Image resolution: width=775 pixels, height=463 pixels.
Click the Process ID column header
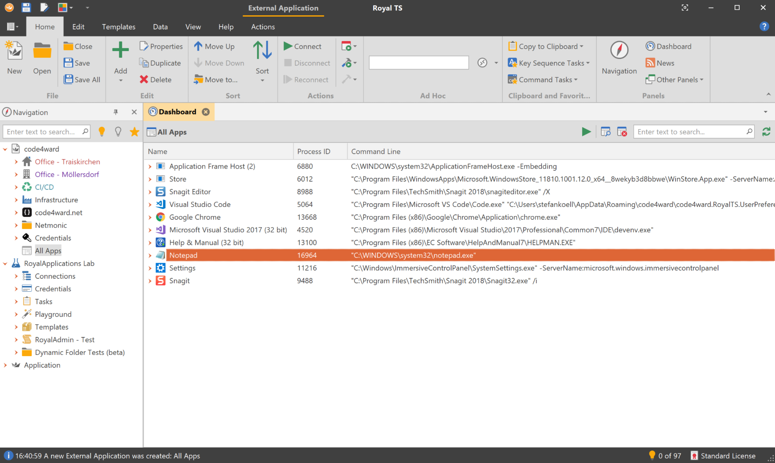coord(320,151)
